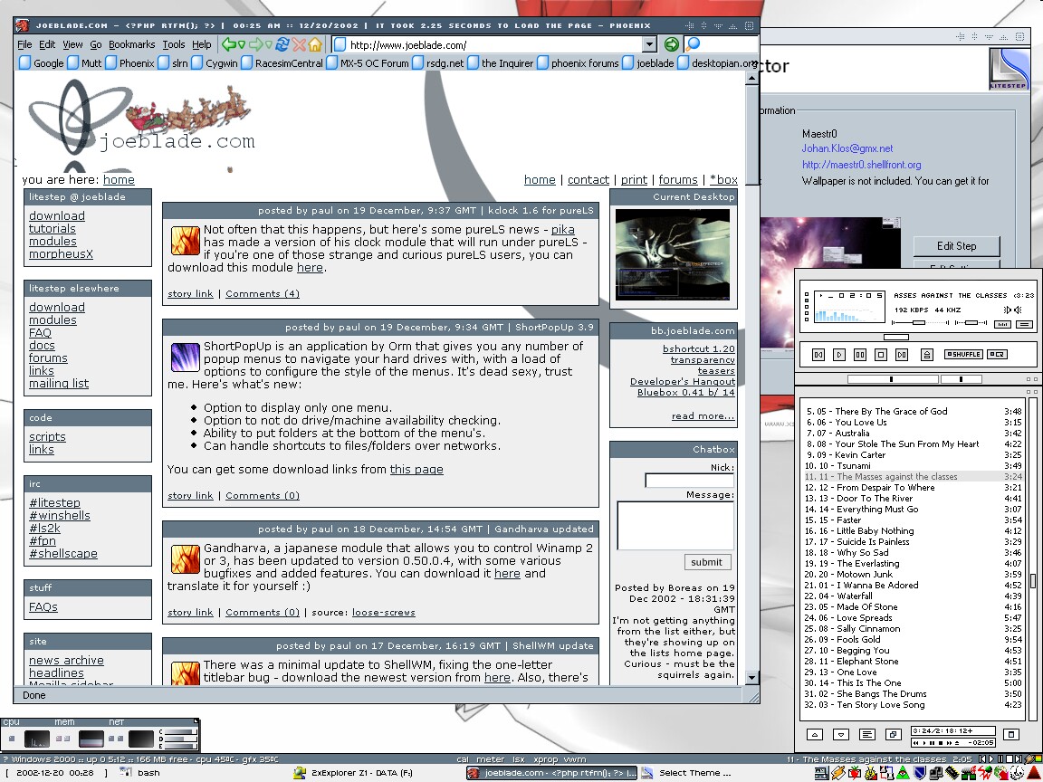The height and width of the screenshot is (782, 1043).
Task: Click the Winamp eject button
Action: 925,355
